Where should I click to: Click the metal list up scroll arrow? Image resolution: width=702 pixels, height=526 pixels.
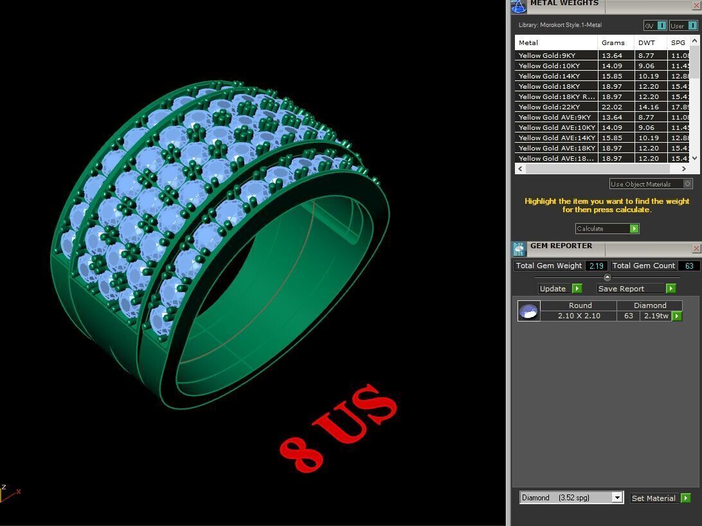694,41
